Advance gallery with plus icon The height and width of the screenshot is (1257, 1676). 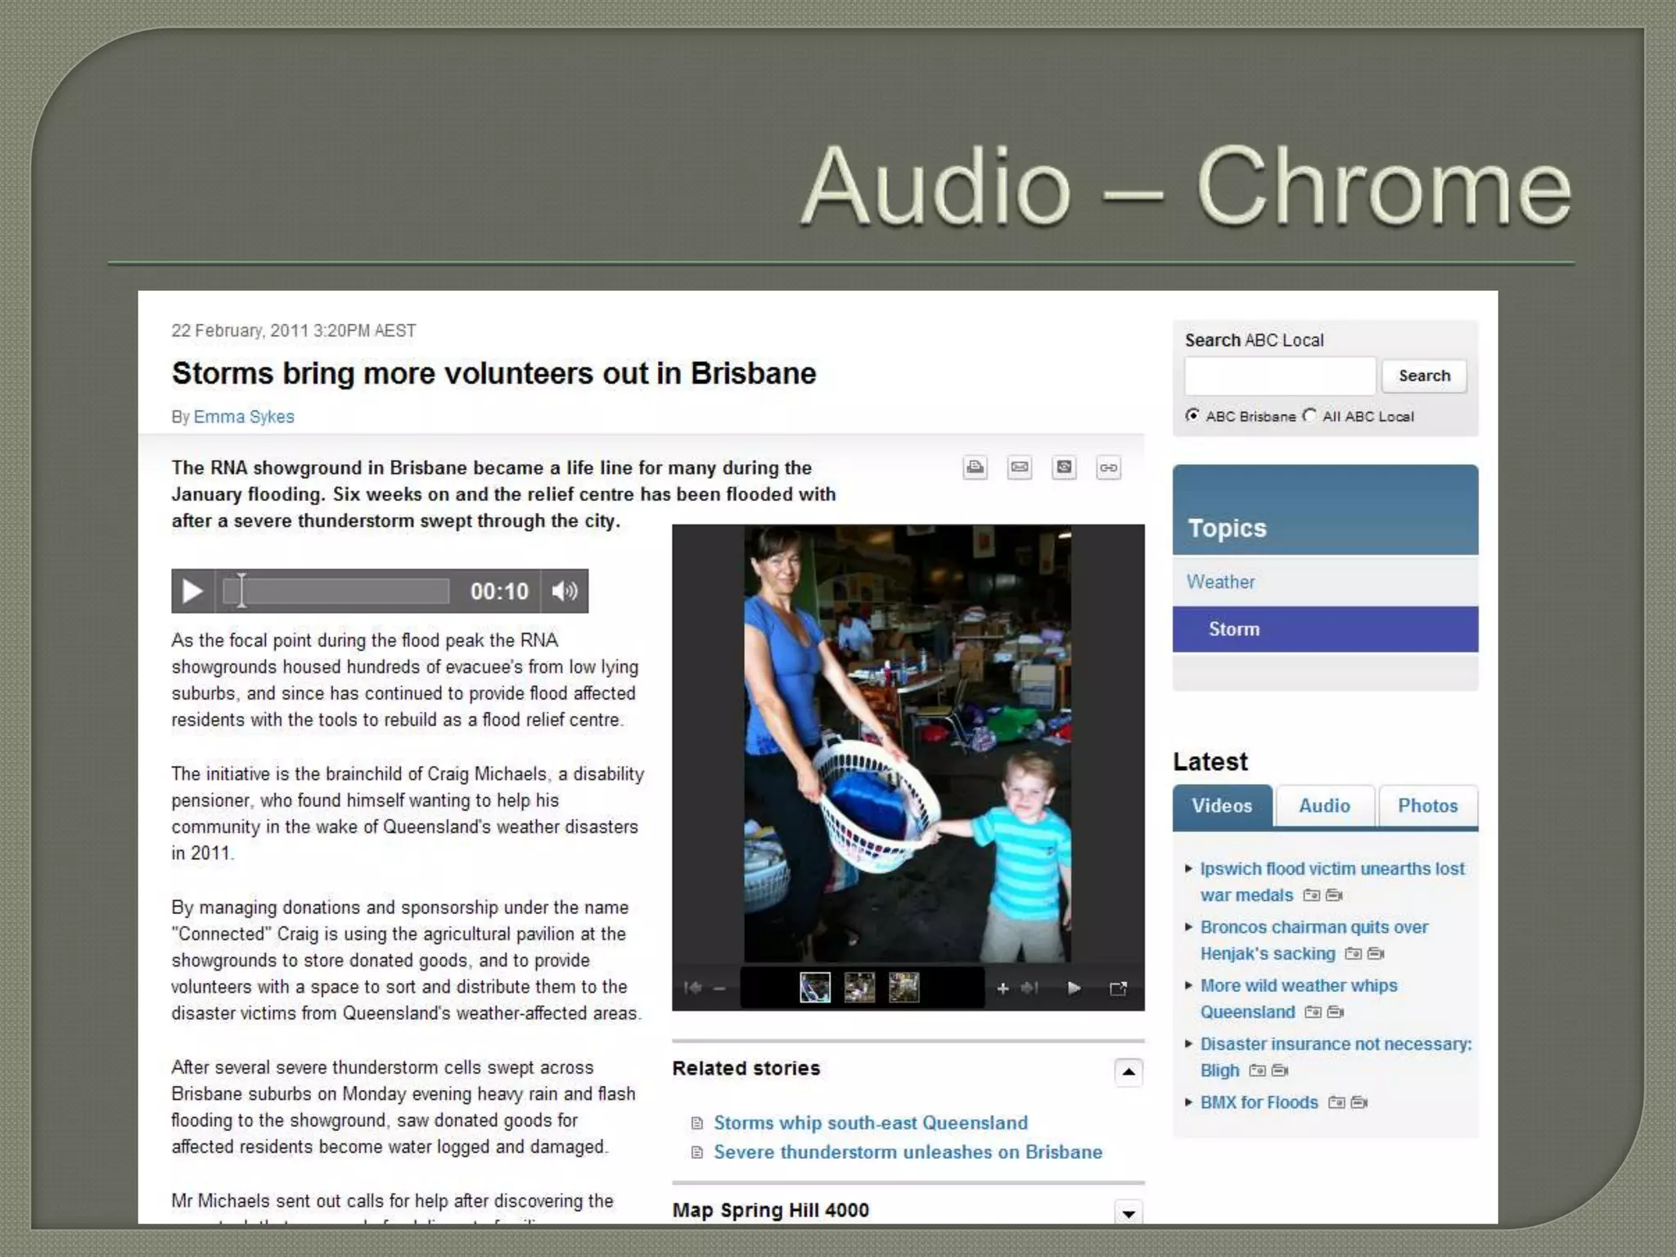tap(1002, 989)
